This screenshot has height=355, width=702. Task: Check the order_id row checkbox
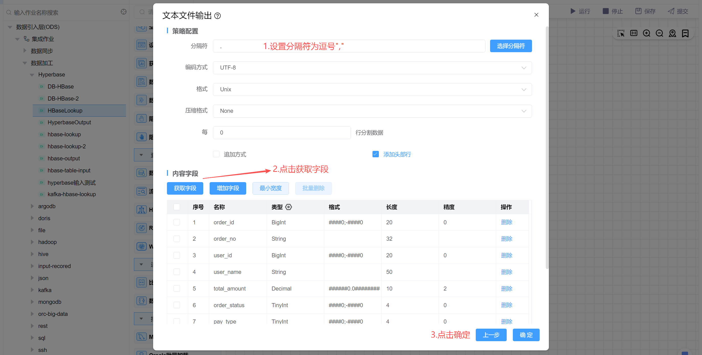click(177, 222)
